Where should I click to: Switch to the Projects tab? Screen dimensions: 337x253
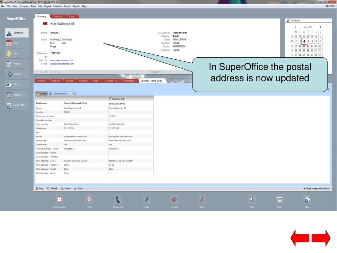coord(69,81)
